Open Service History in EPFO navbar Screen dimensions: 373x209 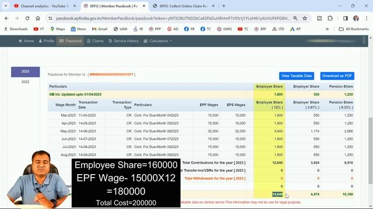(124, 41)
